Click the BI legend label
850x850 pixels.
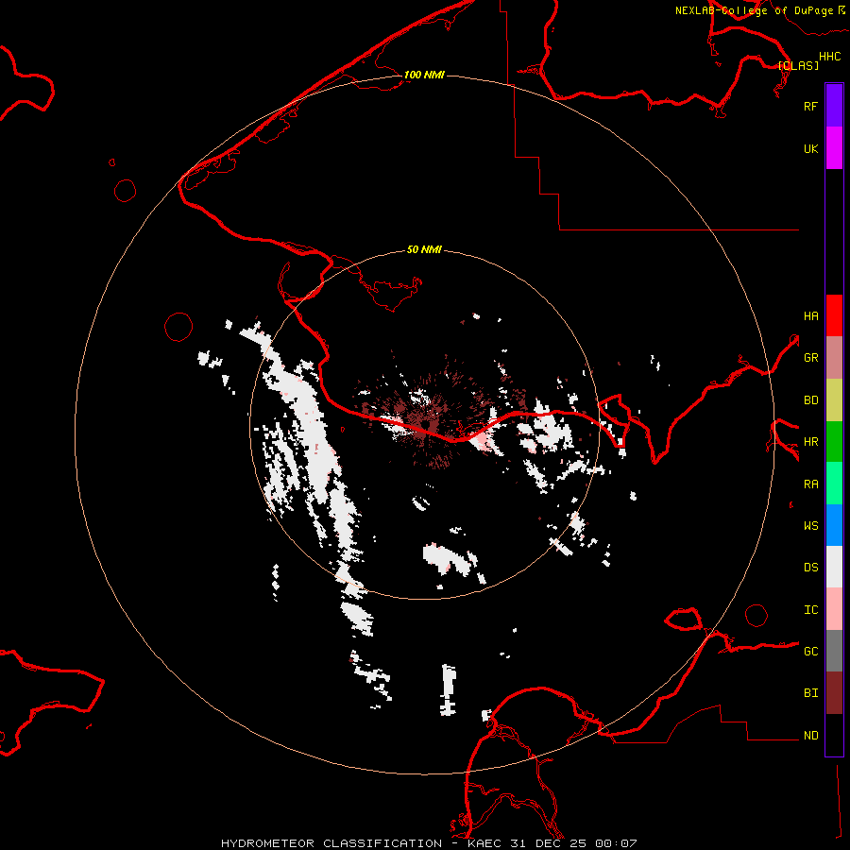810,693
